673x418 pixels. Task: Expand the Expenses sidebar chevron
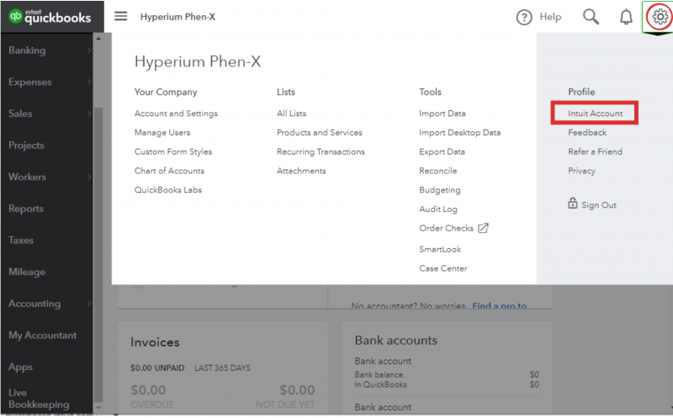(89, 82)
